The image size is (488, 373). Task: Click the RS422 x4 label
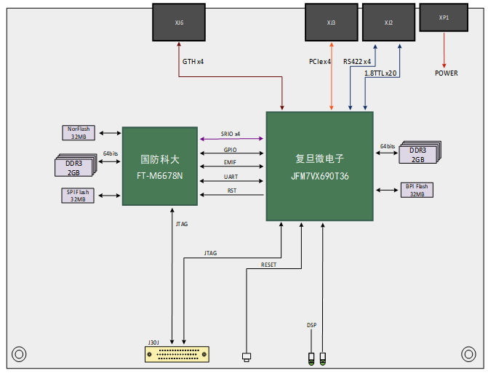(357, 62)
